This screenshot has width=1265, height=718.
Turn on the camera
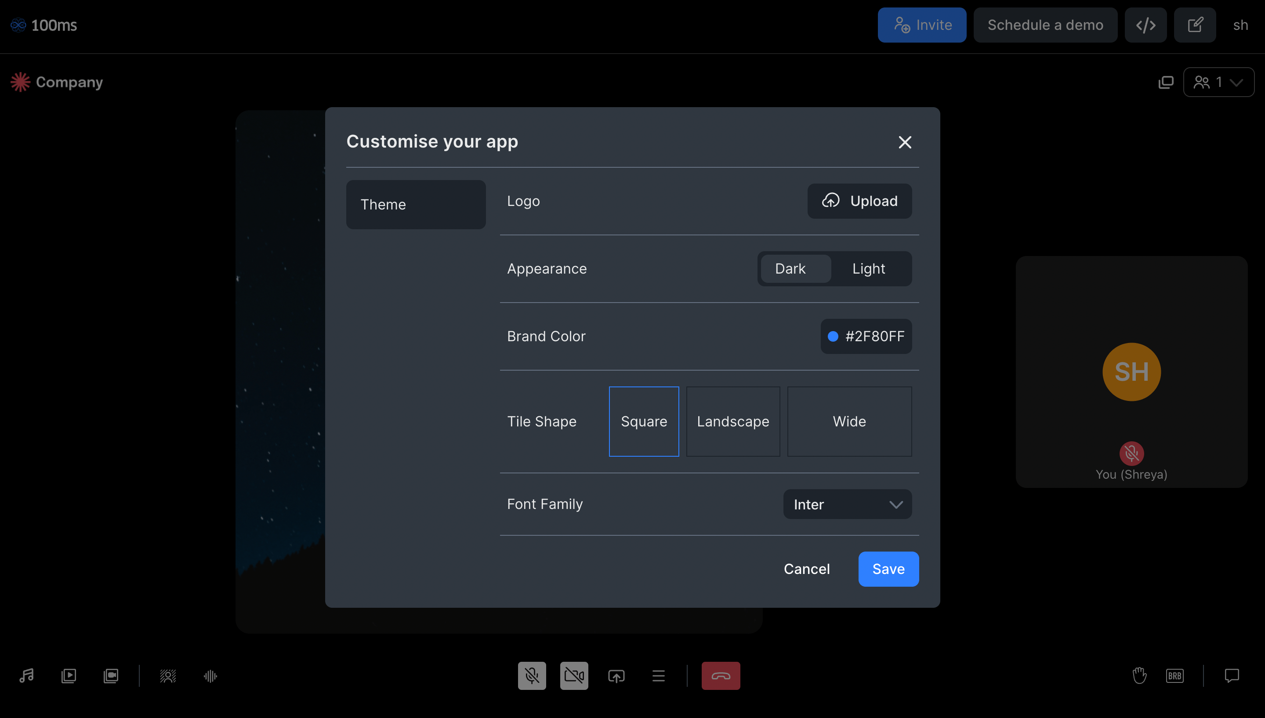coord(574,675)
